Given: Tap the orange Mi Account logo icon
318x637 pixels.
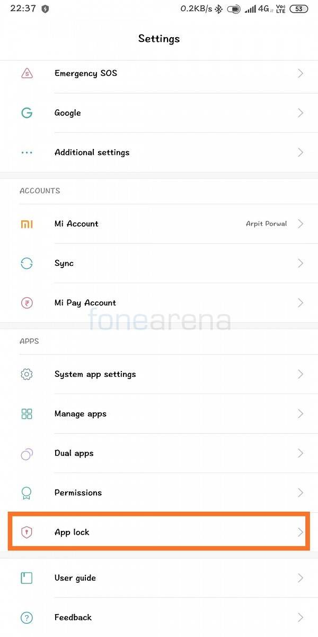Looking at the screenshot, I should click(x=26, y=224).
